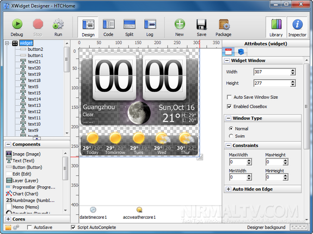The height and width of the screenshot is (234, 313).
Task: Select Swim window type
Action: (231, 136)
